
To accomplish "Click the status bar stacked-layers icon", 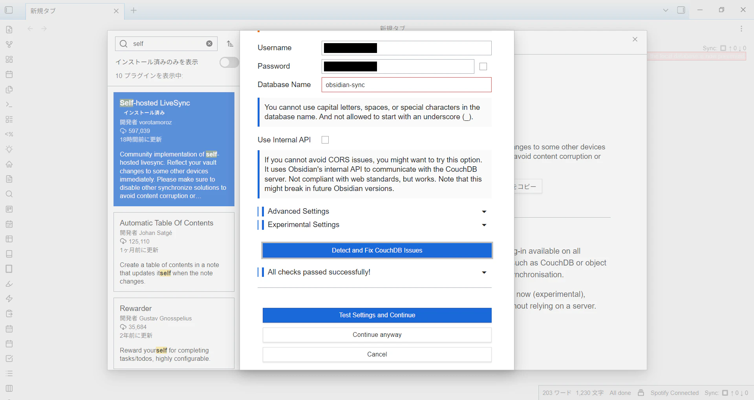I will coord(641,393).
